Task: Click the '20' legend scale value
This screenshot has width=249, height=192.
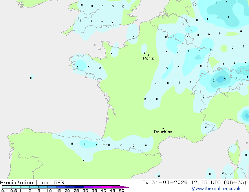Action: 67,190
